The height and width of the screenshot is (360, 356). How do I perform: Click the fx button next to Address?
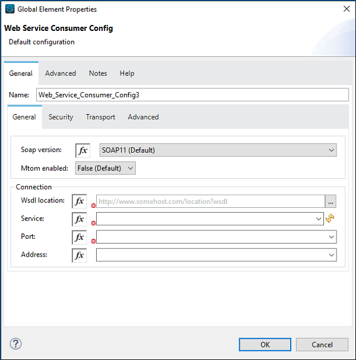[x=79, y=255]
